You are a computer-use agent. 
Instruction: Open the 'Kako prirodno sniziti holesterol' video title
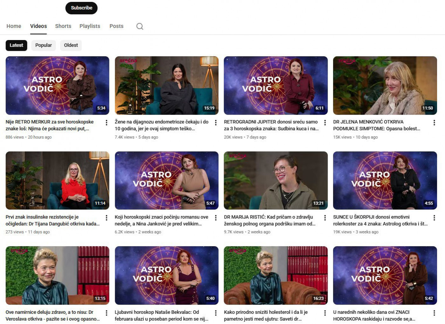pyautogui.click(x=265, y=315)
